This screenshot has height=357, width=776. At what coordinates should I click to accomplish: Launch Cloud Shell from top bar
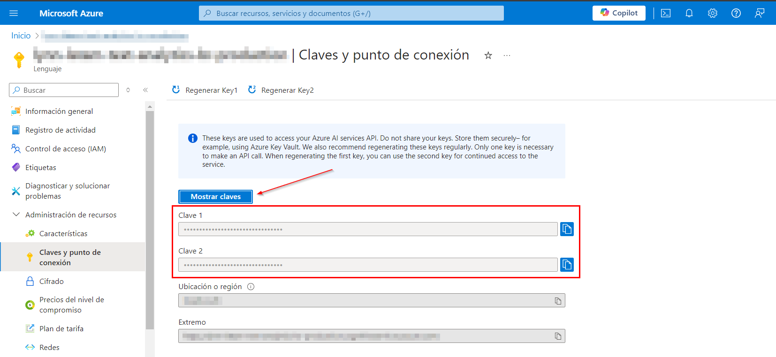coord(666,13)
